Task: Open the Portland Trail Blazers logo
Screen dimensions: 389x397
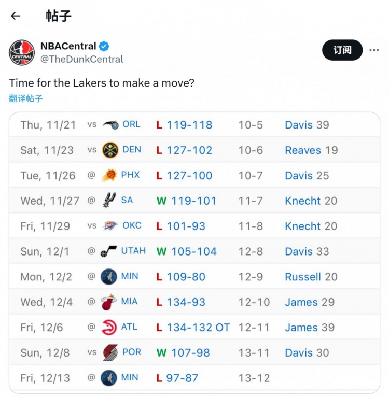Action: point(109,352)
